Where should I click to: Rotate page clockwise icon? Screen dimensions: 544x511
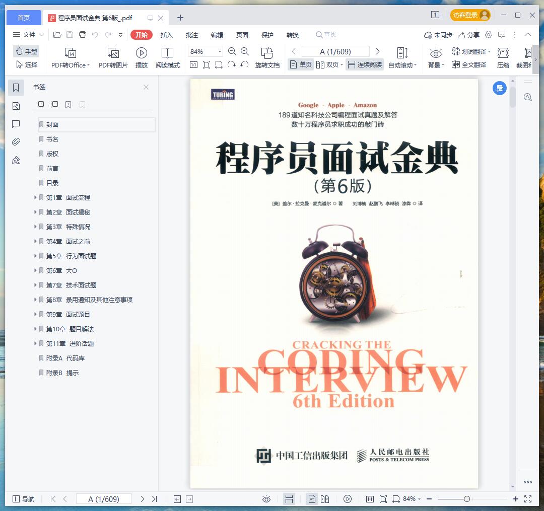coord(231,64)
